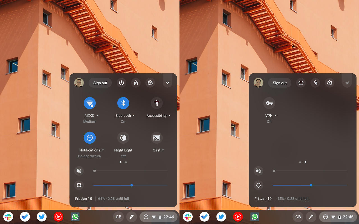
Task: Switch to first page dot in VPN panel
Action: 300,162
